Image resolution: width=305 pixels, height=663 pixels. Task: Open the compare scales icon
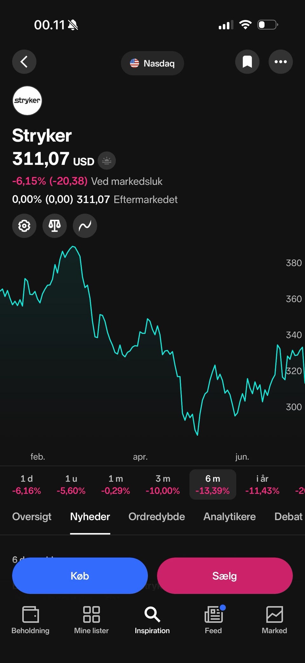[54, 226]
